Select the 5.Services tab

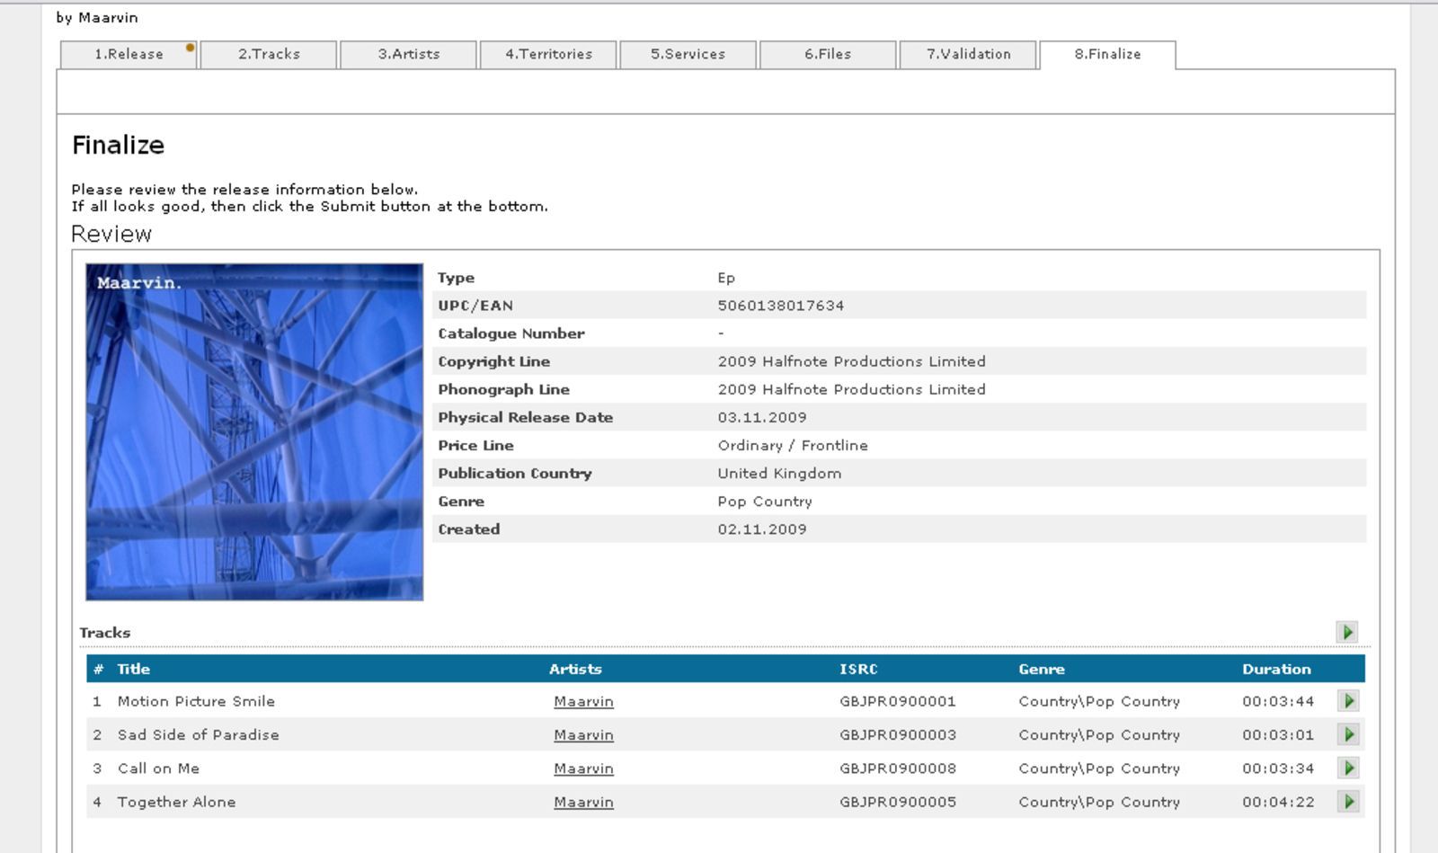(688, 54)
